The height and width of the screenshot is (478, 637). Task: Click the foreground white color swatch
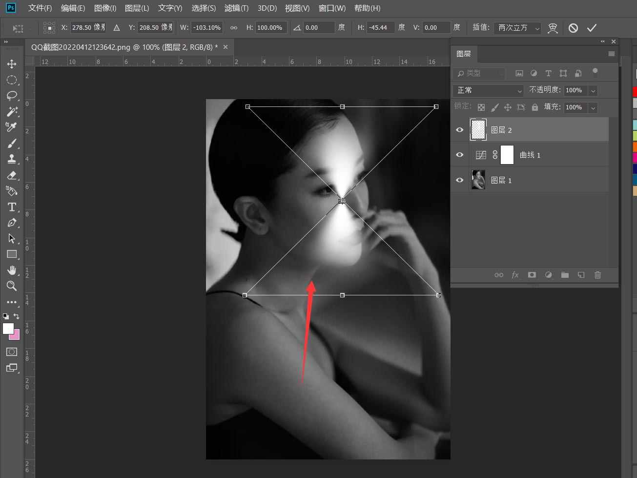8,329
